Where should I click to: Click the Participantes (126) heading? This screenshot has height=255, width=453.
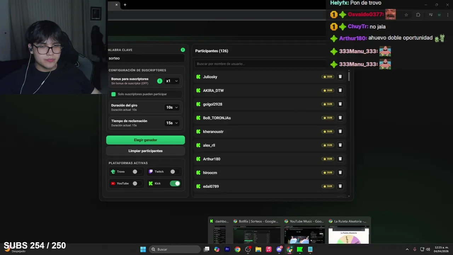(x=212, y=51)
